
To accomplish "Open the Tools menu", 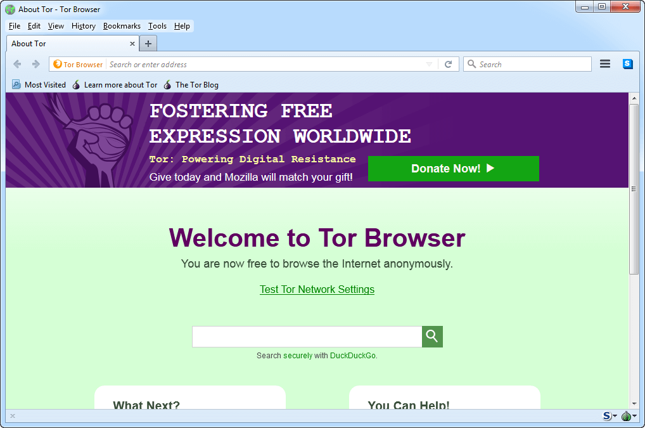I will tap(158, 26).
